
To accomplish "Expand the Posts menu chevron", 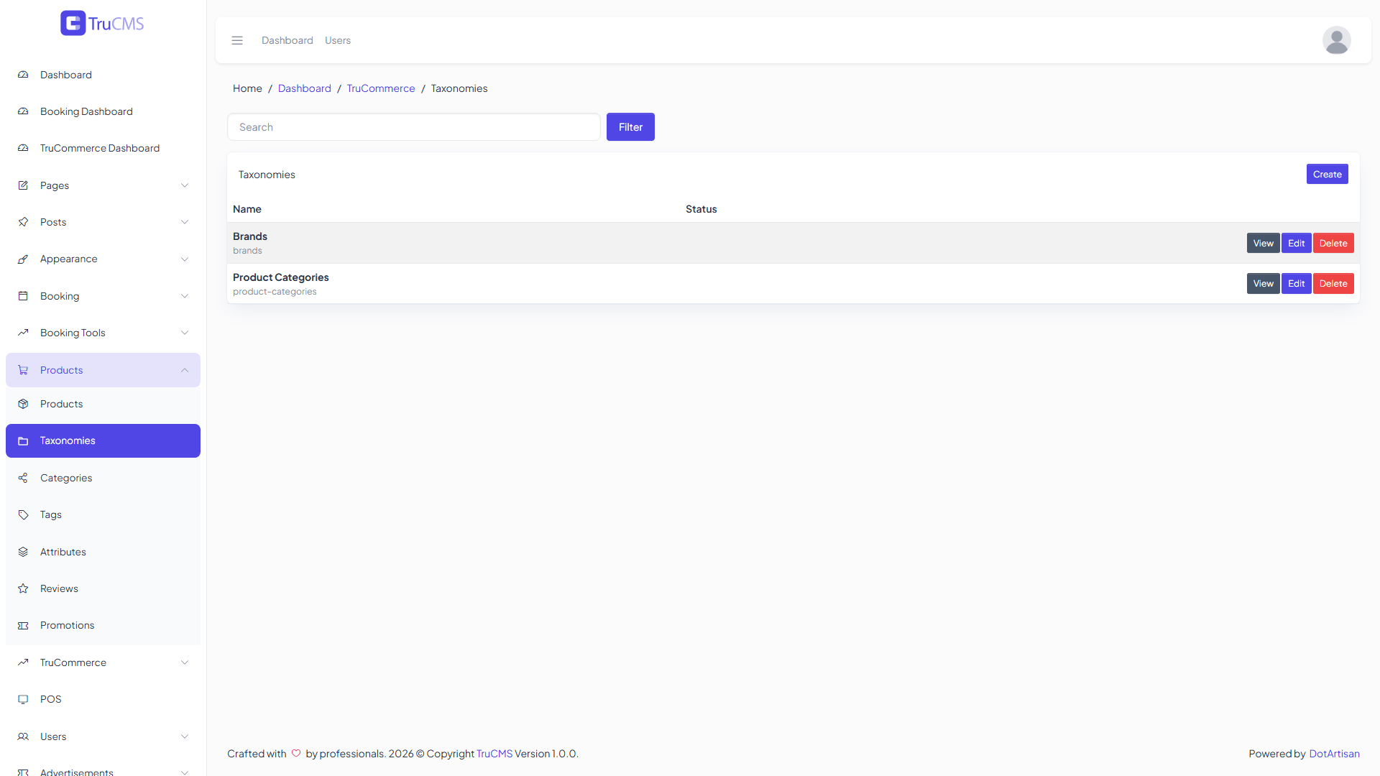I will click(x=185, y=222).
